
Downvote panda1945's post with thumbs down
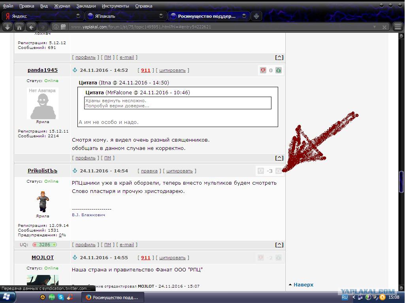263,70
